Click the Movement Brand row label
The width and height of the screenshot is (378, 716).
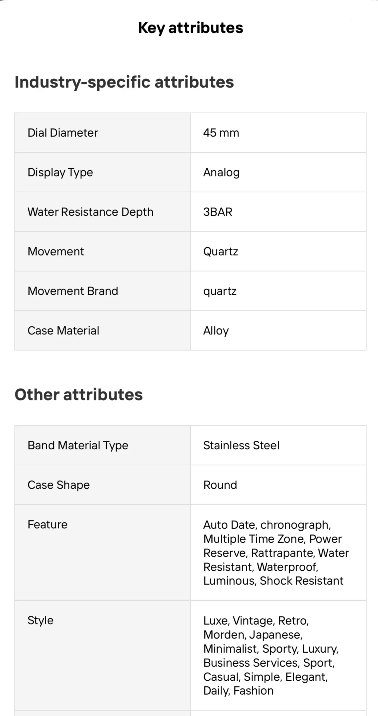tap(73, 291)
